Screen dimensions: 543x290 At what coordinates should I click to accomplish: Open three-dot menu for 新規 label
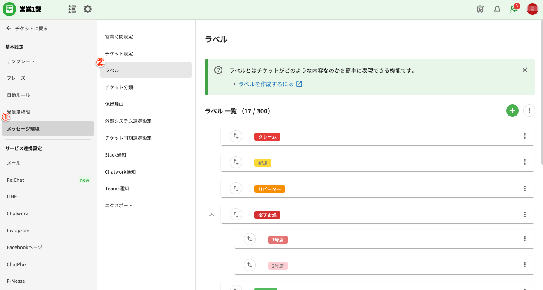coord(525,162)
